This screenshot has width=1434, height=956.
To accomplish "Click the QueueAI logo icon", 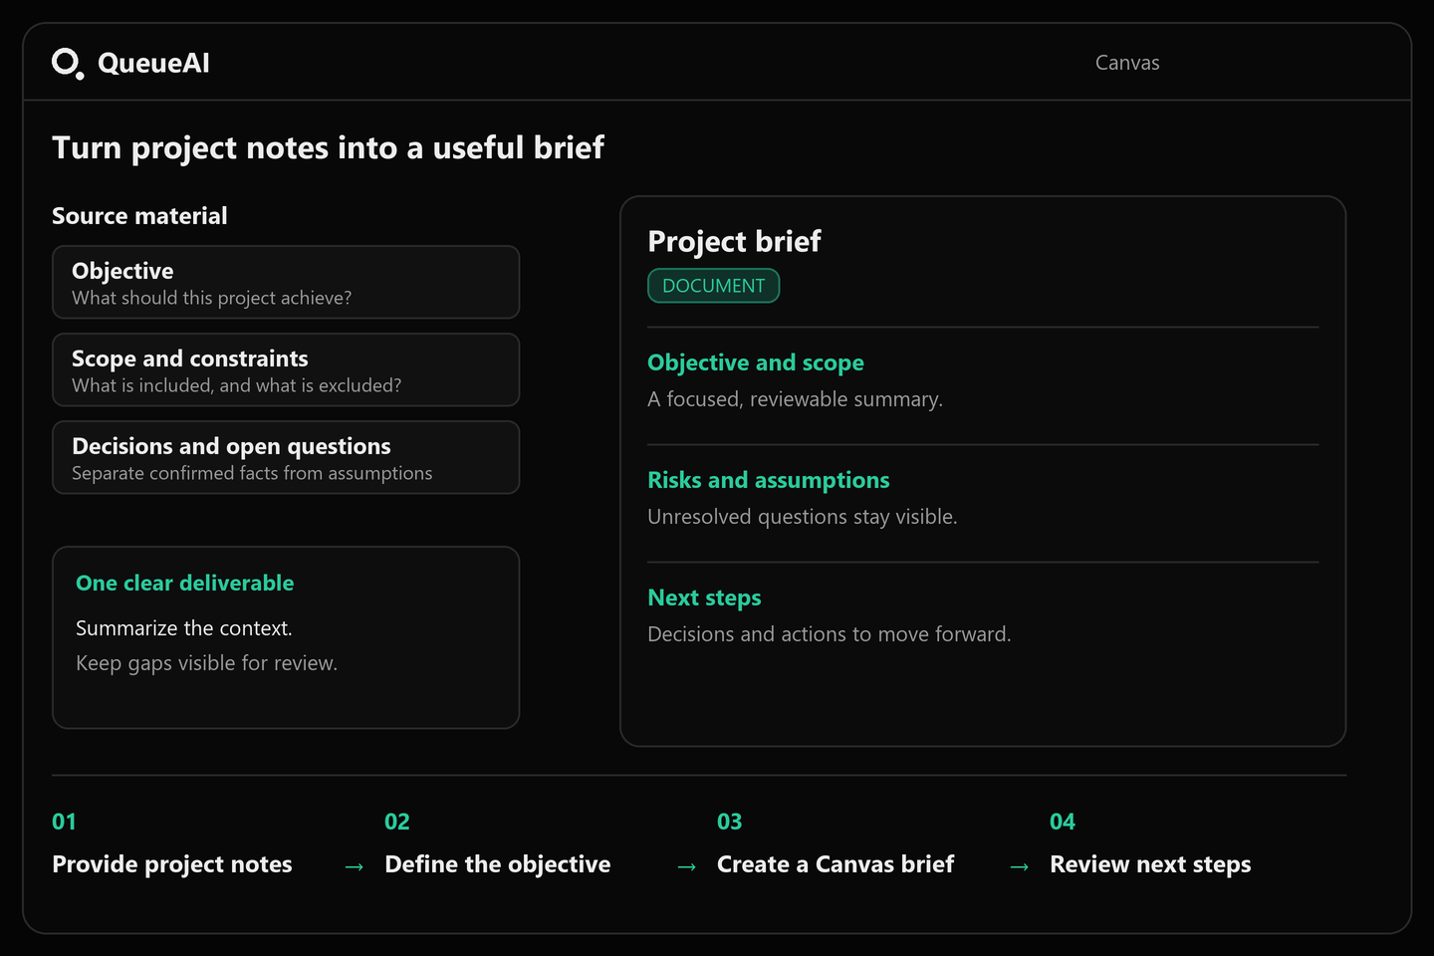I will [68, 63].
